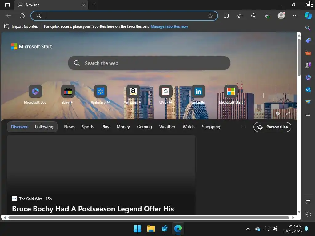Screen dimensions: 315x236
Task: Open a new tab with plus button
Action: tap(94, 5)
